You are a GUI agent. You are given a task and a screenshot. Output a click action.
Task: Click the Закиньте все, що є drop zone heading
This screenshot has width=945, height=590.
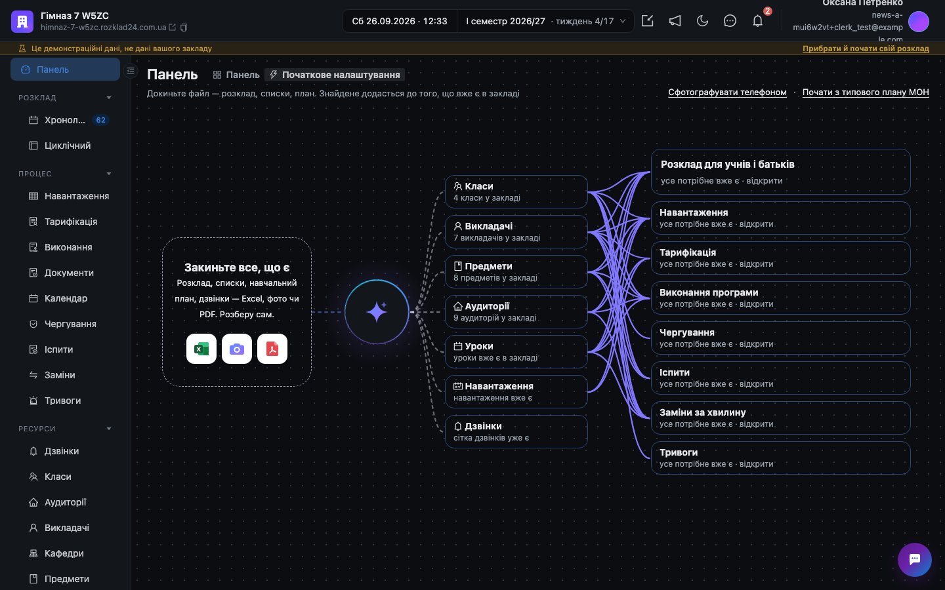(x=237, y=267)
